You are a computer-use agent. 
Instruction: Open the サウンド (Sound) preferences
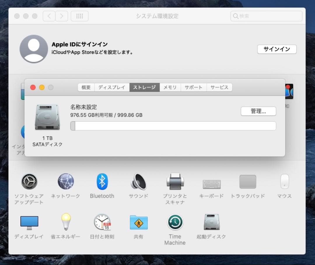click(x=138, y=182)
